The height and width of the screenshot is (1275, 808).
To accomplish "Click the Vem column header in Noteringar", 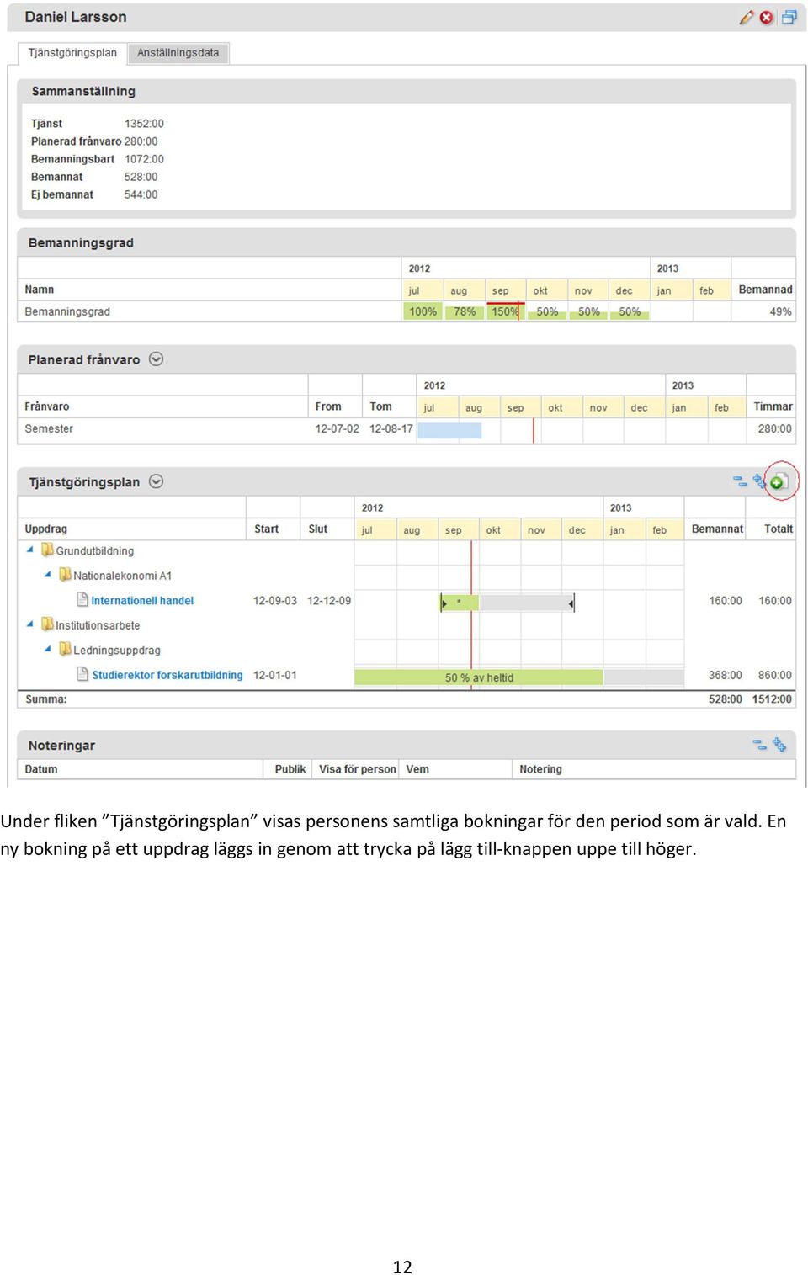I will pyautogui.click(x=417, y=769).
